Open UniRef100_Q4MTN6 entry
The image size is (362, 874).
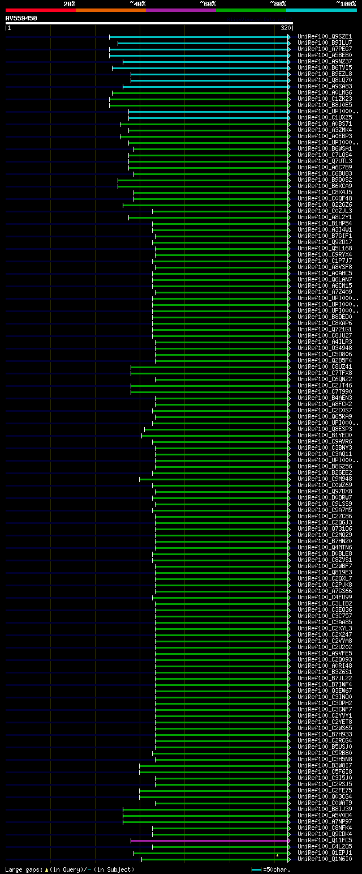coord(325,548)
